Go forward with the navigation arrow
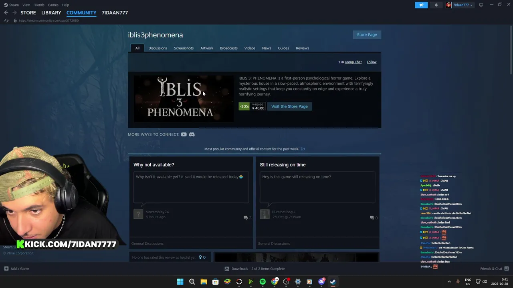The width and height of the screenshot is (513, 288). coord(14,13)
